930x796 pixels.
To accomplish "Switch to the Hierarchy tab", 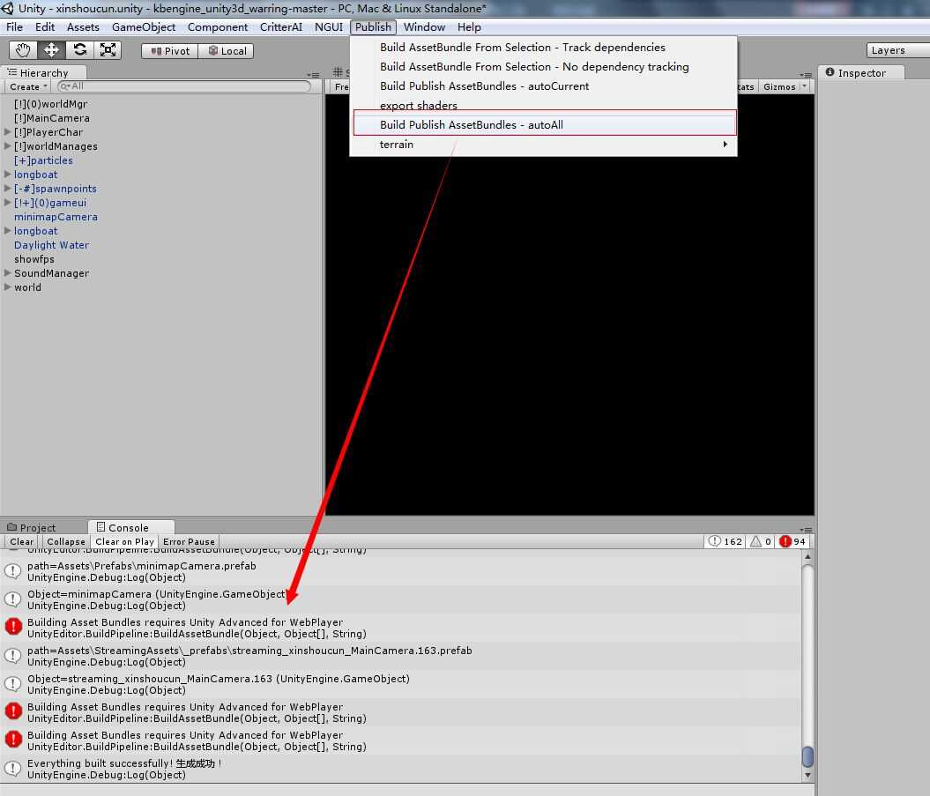I will (x=43, y=73).
